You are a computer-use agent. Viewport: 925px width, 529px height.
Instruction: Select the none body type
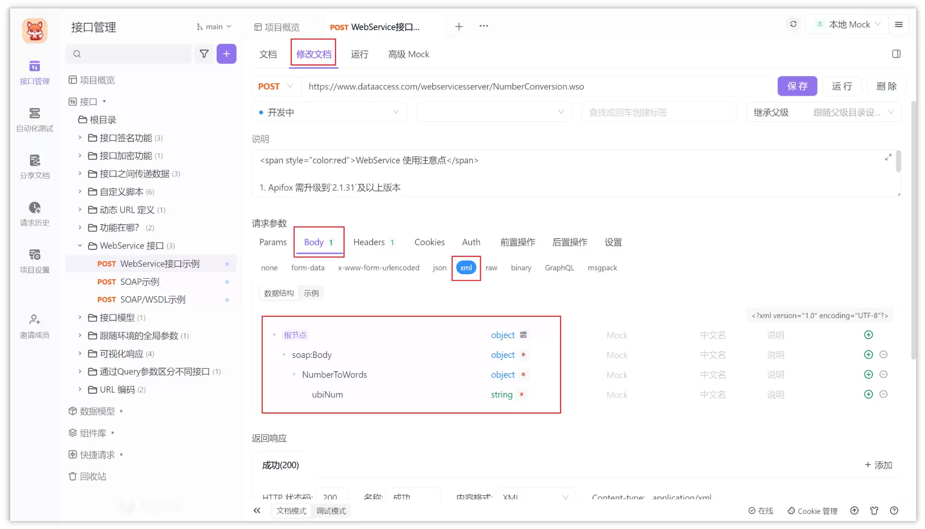coord(269,268)
